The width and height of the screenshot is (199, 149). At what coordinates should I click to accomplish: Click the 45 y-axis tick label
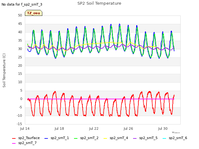(20, 24)
